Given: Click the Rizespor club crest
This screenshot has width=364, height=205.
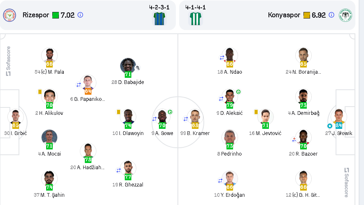Looking at the screenshot, I should (x=9, y=15).
